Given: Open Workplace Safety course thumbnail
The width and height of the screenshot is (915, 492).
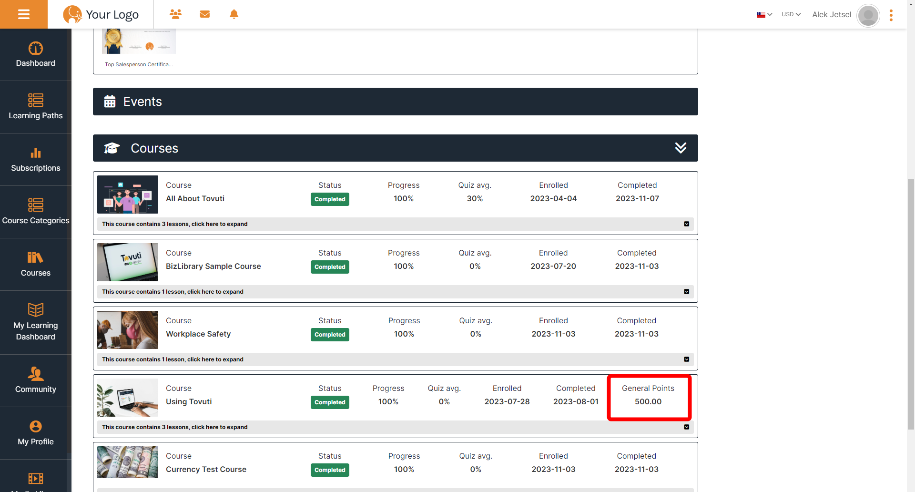Looking at the screenshot, I should 128,330.
